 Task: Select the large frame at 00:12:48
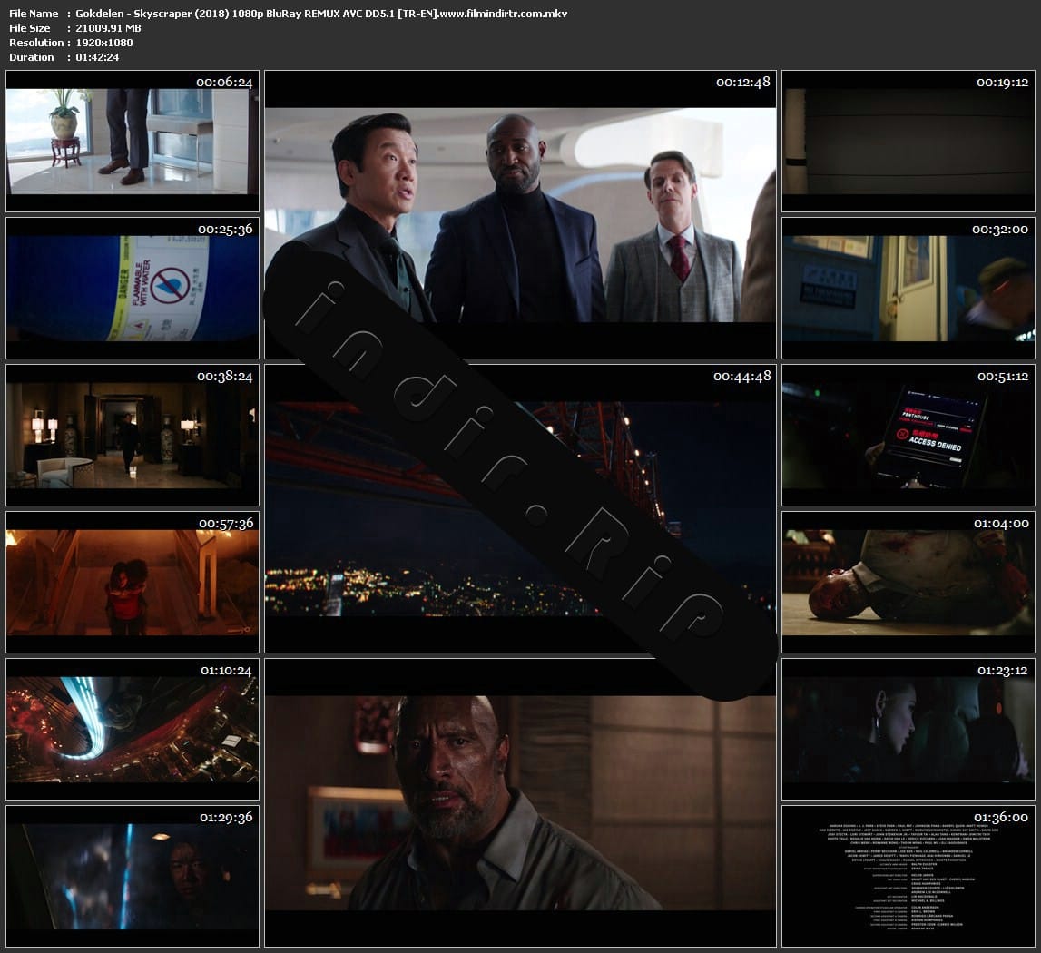tap(521, 214)
